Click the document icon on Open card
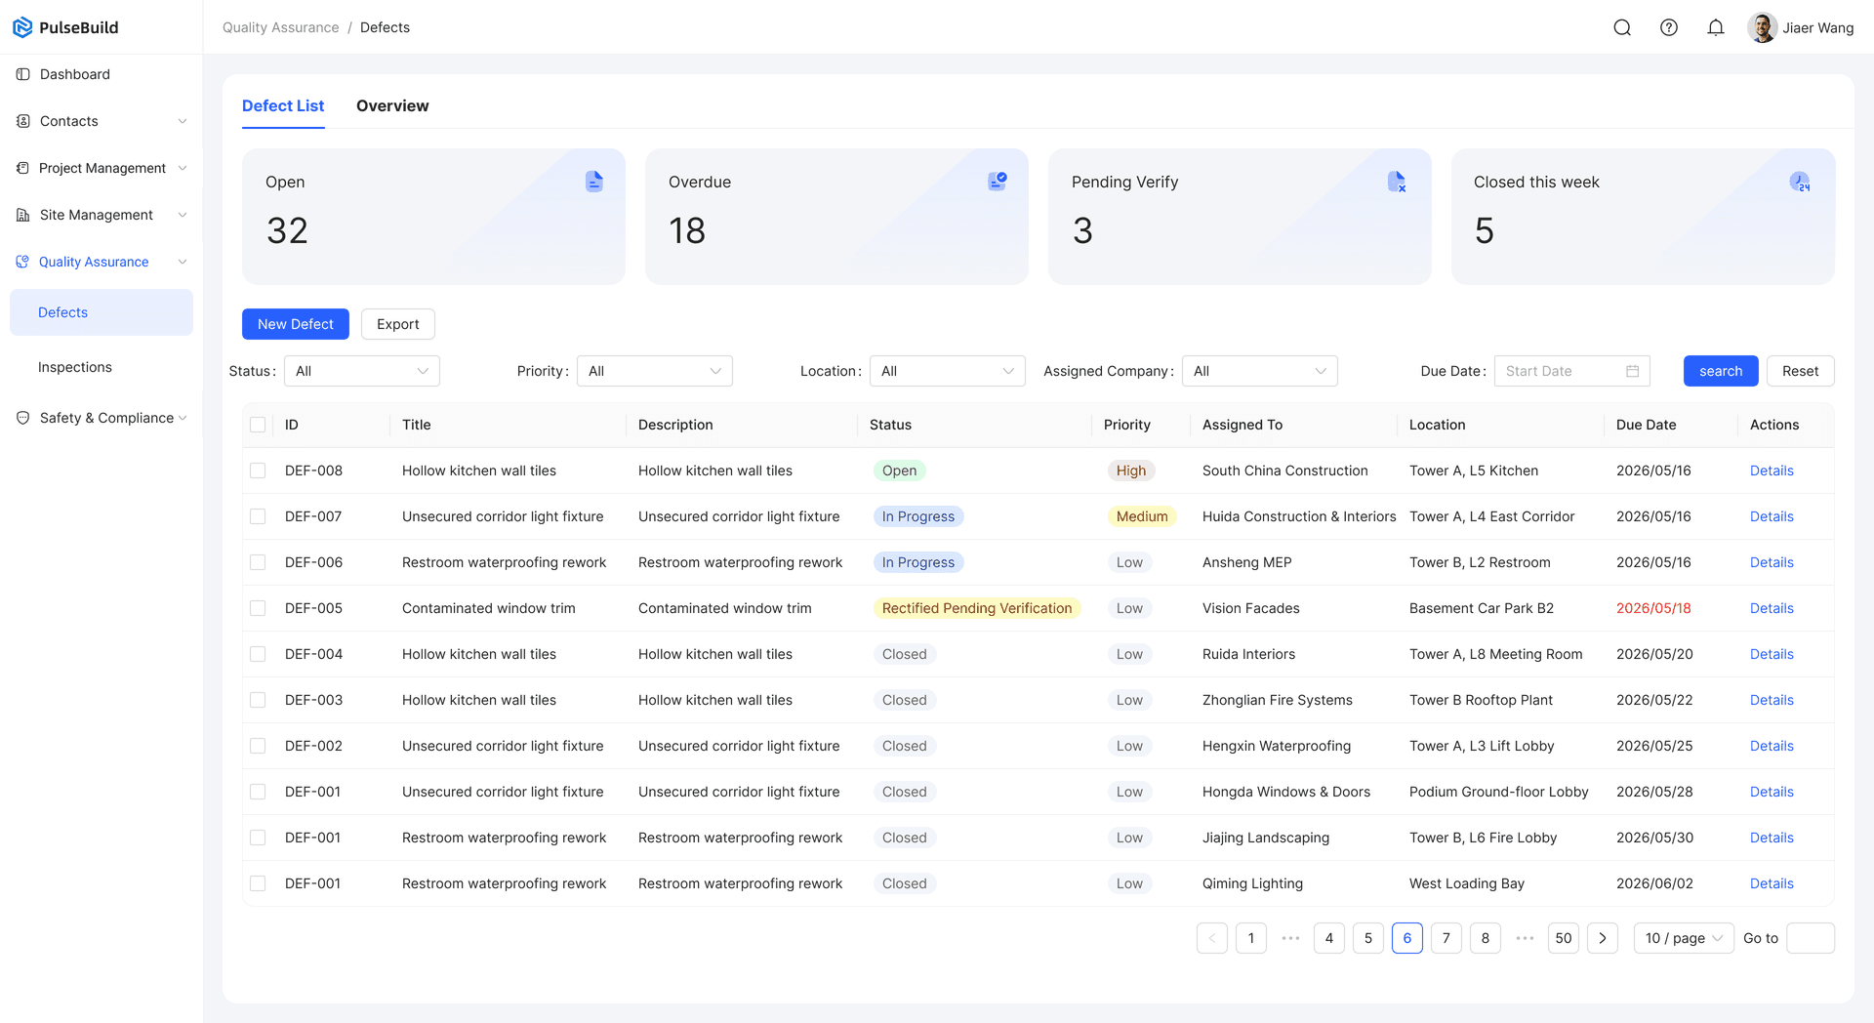 pyautogui.click(x=594, y=182)
